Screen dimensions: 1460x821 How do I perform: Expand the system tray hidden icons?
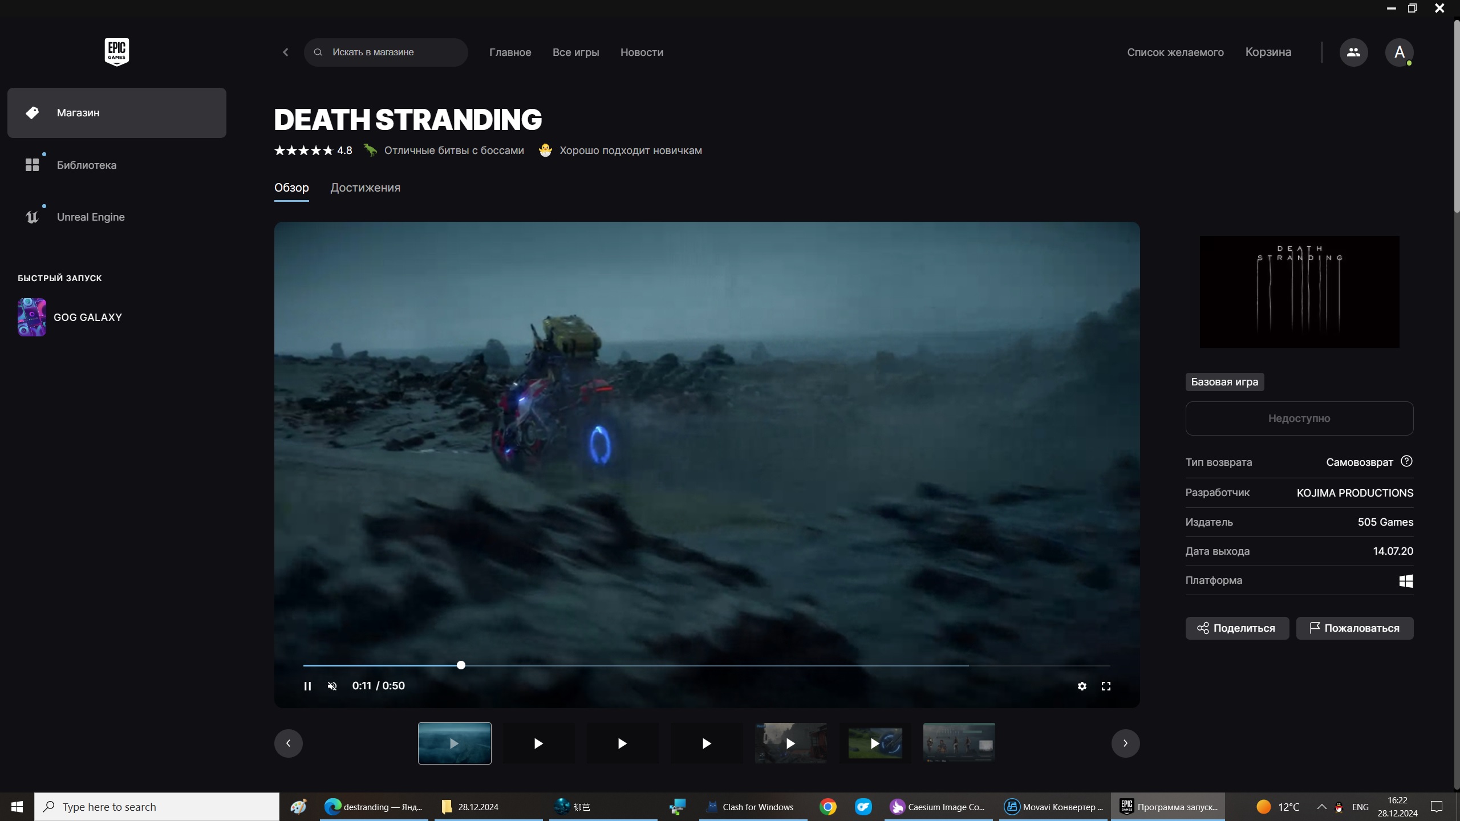pyautogui.click(x=1321, y=807)
